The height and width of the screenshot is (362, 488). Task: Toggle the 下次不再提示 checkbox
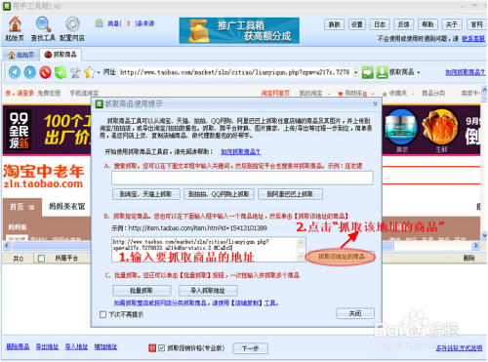102,314
